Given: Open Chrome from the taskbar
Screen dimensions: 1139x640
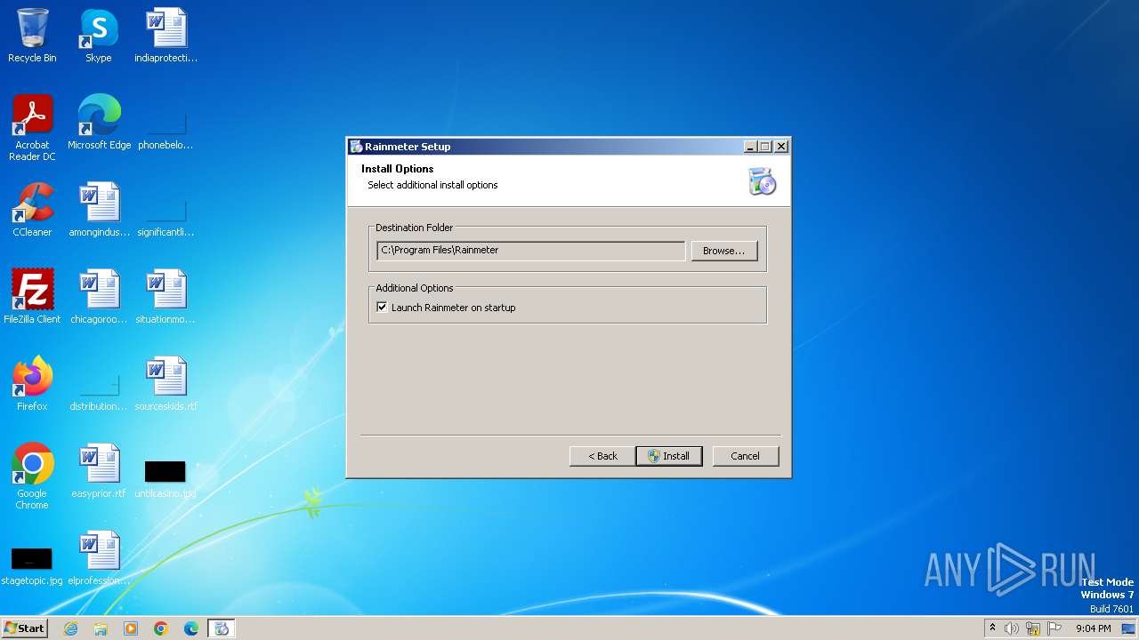Looking at the screenshot, I should (x=161, y=628).
